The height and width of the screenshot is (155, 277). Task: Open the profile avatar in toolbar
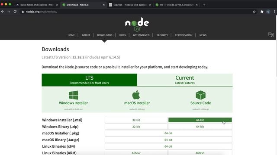268,12
